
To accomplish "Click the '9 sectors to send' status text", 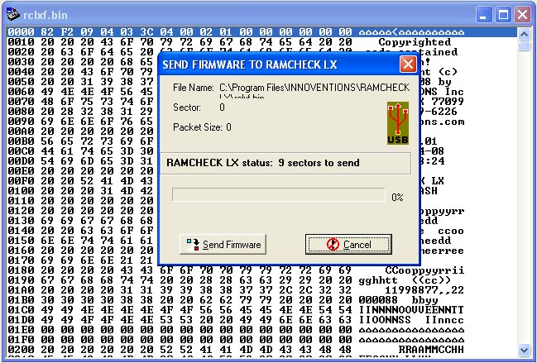I will click(319, 163).
